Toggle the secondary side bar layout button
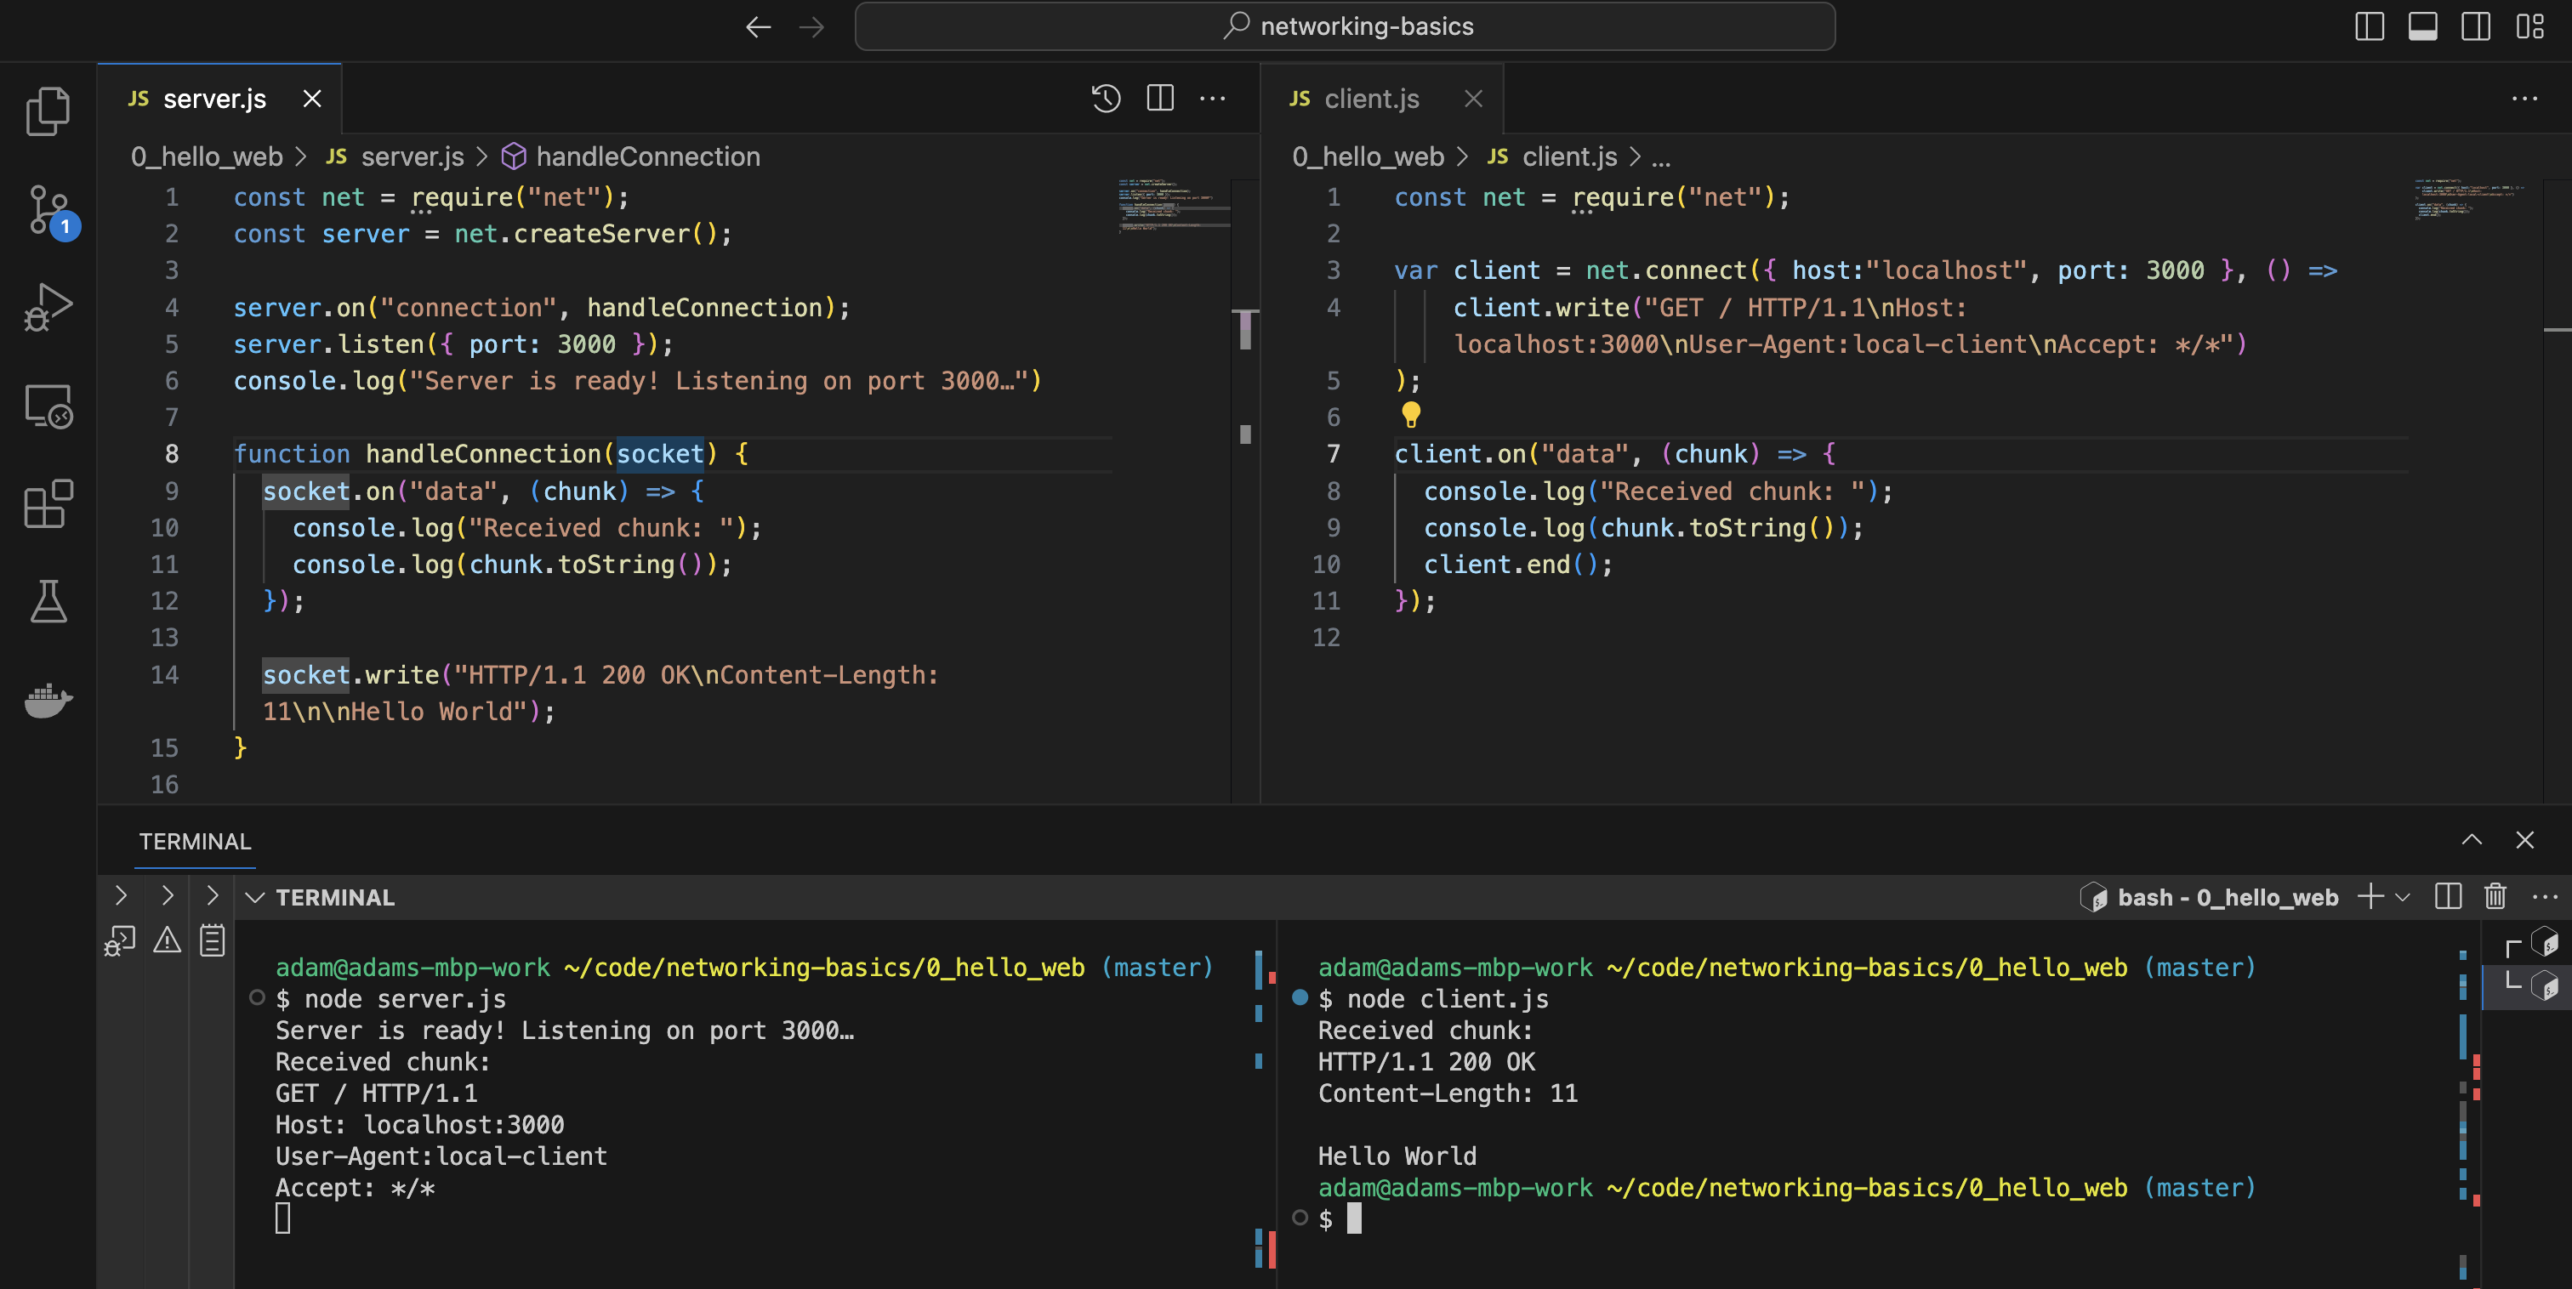This screenshot has height=1289, width=2572. (2475, 26)
